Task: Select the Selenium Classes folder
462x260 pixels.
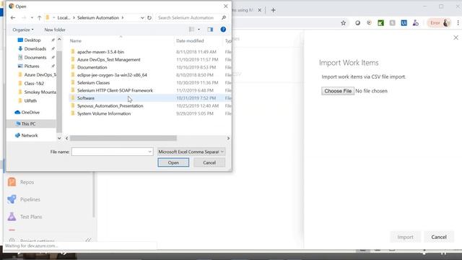Action: (93, 83)
